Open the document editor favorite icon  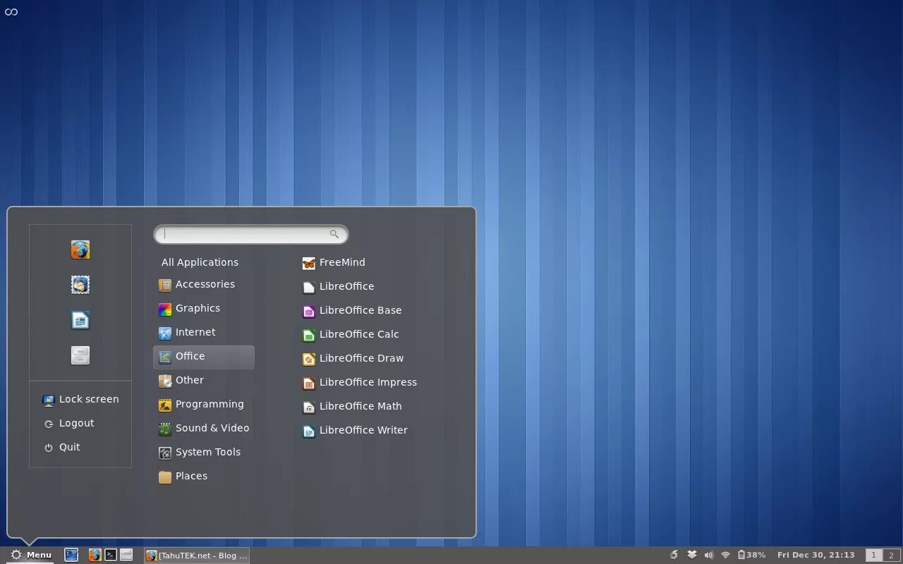pos(80,320)
